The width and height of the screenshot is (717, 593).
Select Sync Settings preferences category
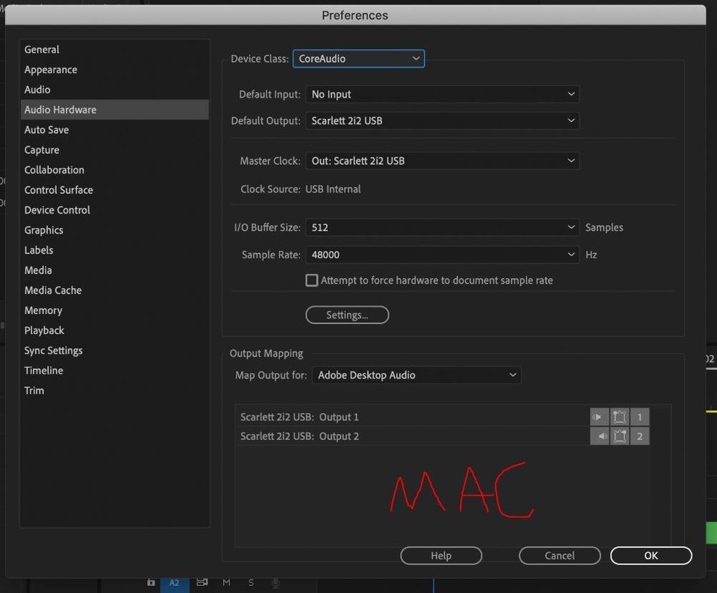pyautogui.click(x=114, y=351)
